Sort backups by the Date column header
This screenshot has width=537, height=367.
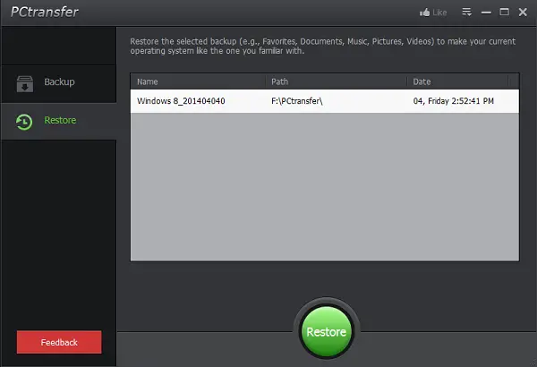pos(458,81)
